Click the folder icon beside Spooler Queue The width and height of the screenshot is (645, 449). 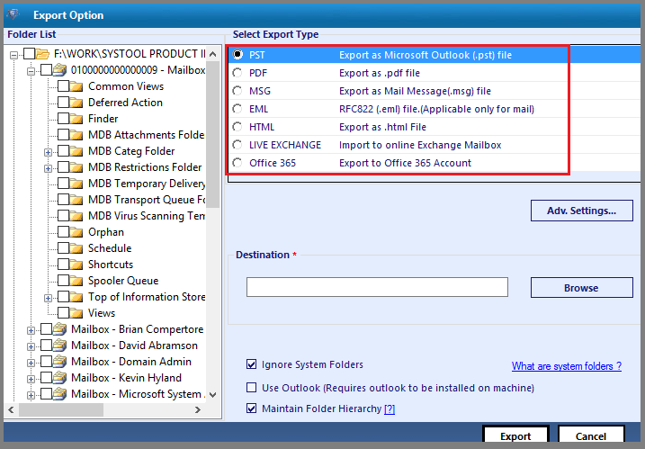tap(76, 281)
